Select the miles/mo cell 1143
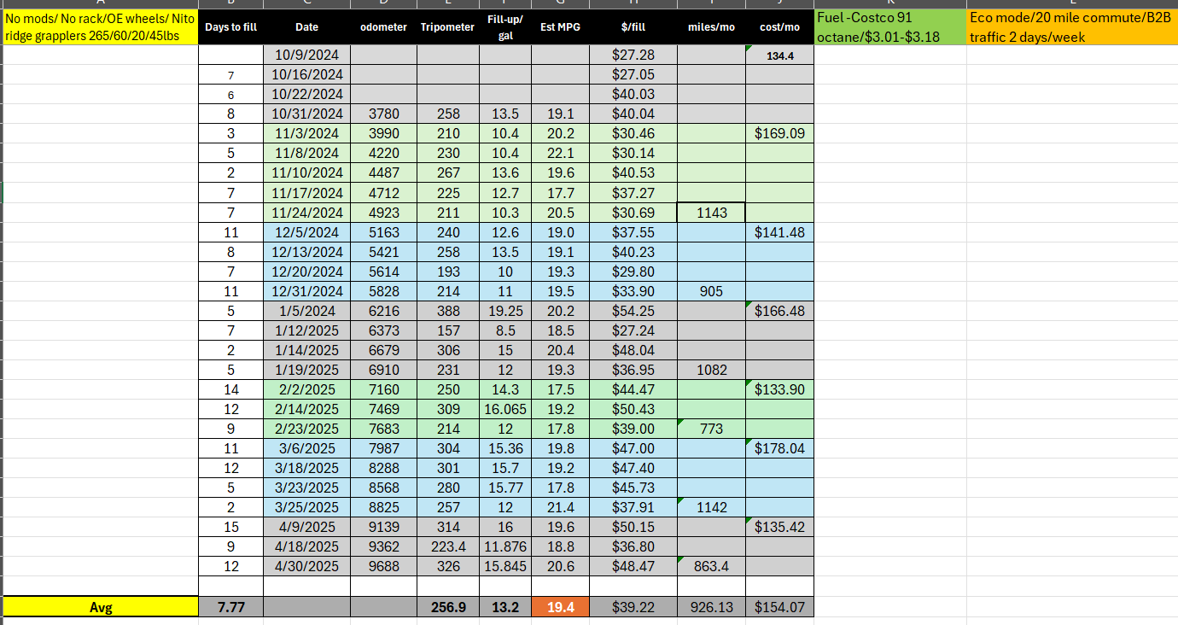This screenshot has height=625, width=1178. tap(711, 213)
